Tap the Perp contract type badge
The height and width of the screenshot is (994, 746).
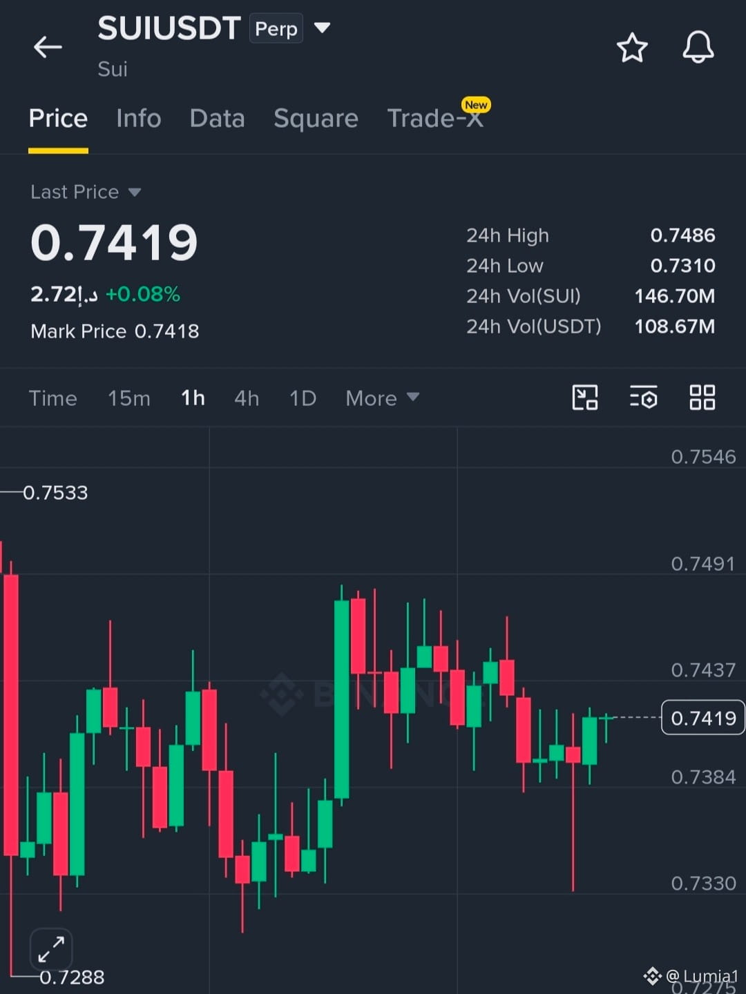276,29
